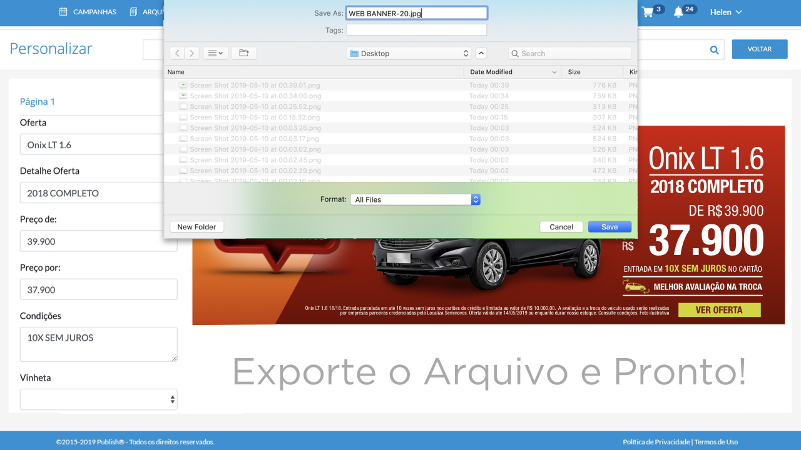Click the Campanhas calendar icon
The image size is (801, 450).
[63, 12]
